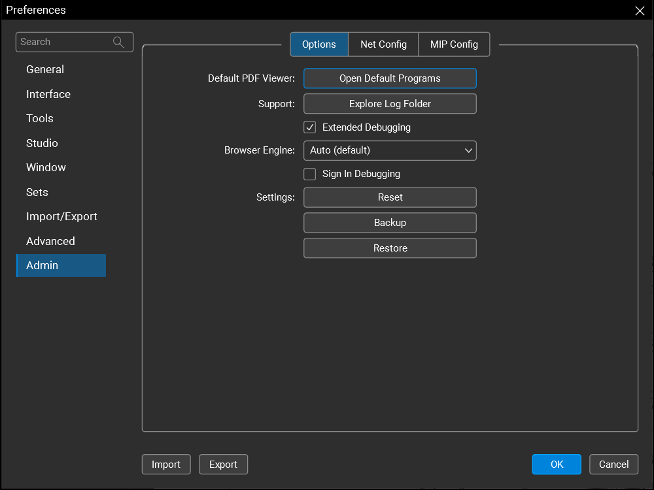Reset the settings
Viewport: 654px width, 490px height.
click(390, 197)
